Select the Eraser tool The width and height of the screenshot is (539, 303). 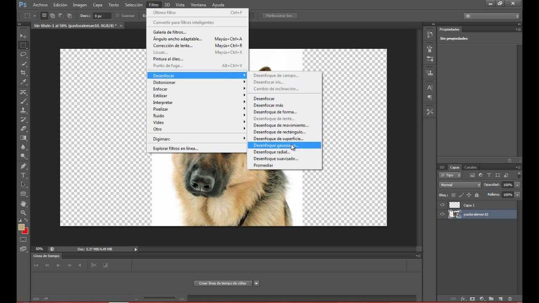click(24, 129)
